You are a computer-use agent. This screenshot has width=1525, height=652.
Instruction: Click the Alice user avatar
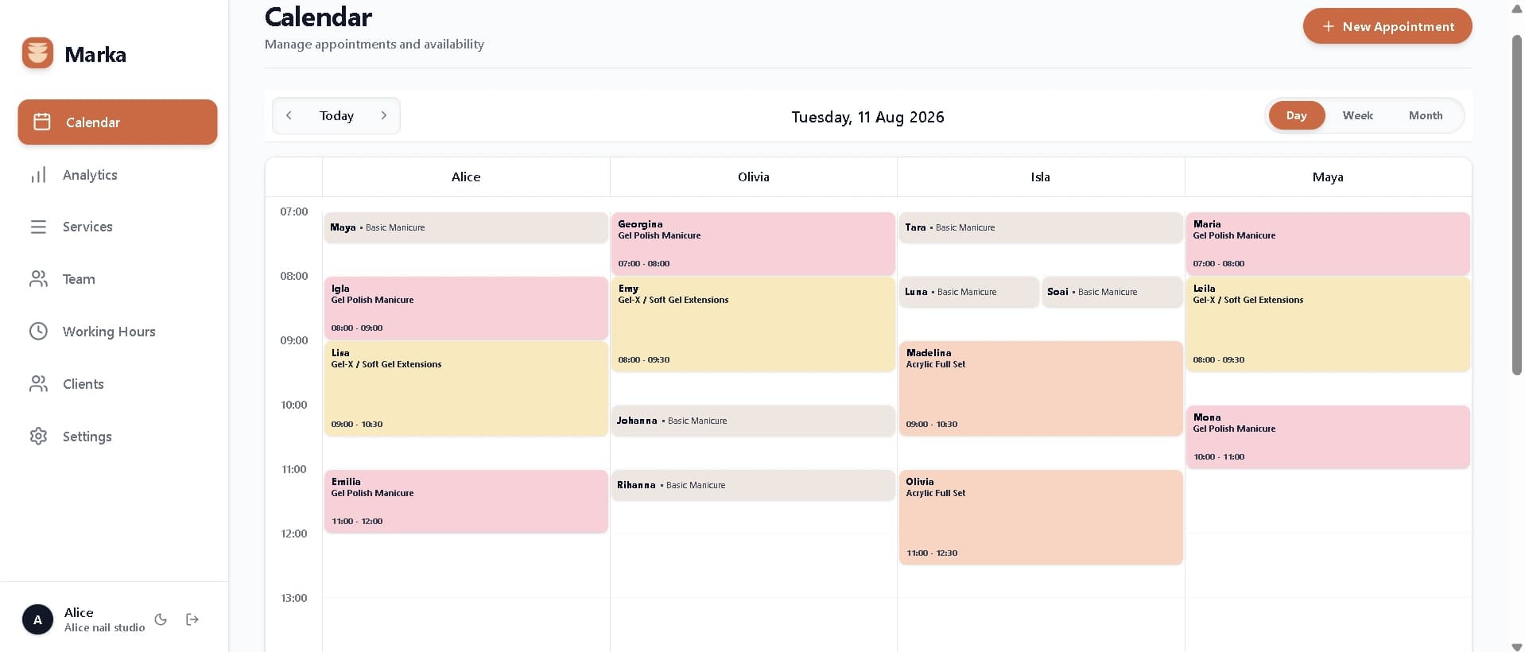(37, 619)
